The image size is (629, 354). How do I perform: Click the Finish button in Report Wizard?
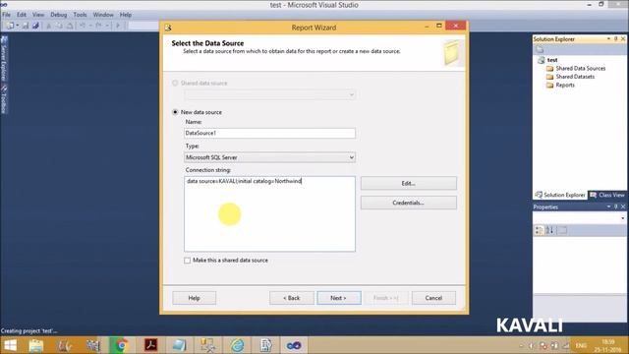click(386, 298)
